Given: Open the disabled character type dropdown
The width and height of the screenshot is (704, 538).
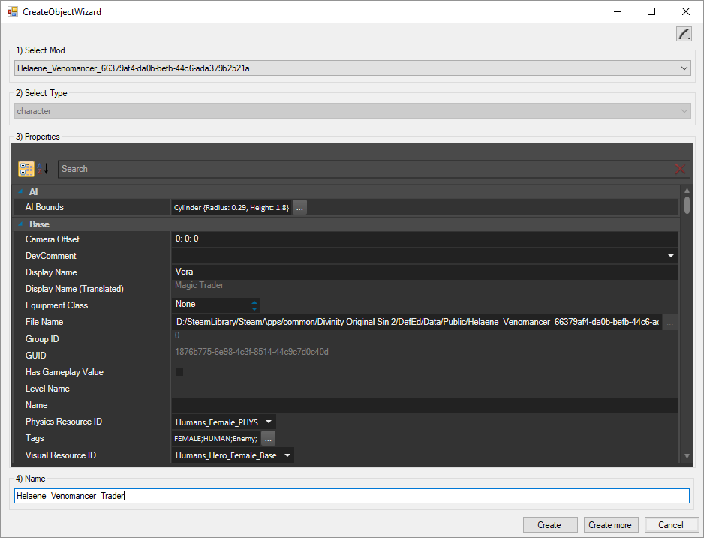Looking at the screenshot, I should pos(353,111).
